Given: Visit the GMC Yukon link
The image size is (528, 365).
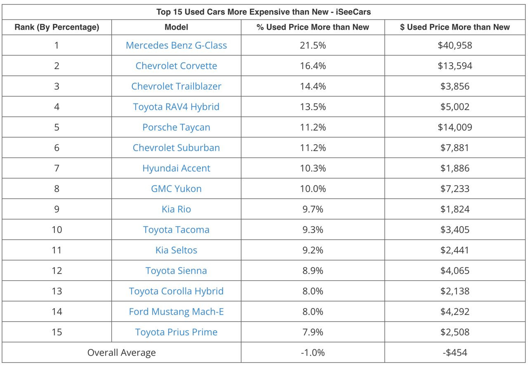Looking at the screenshot, I should click(x=176, y=189).
